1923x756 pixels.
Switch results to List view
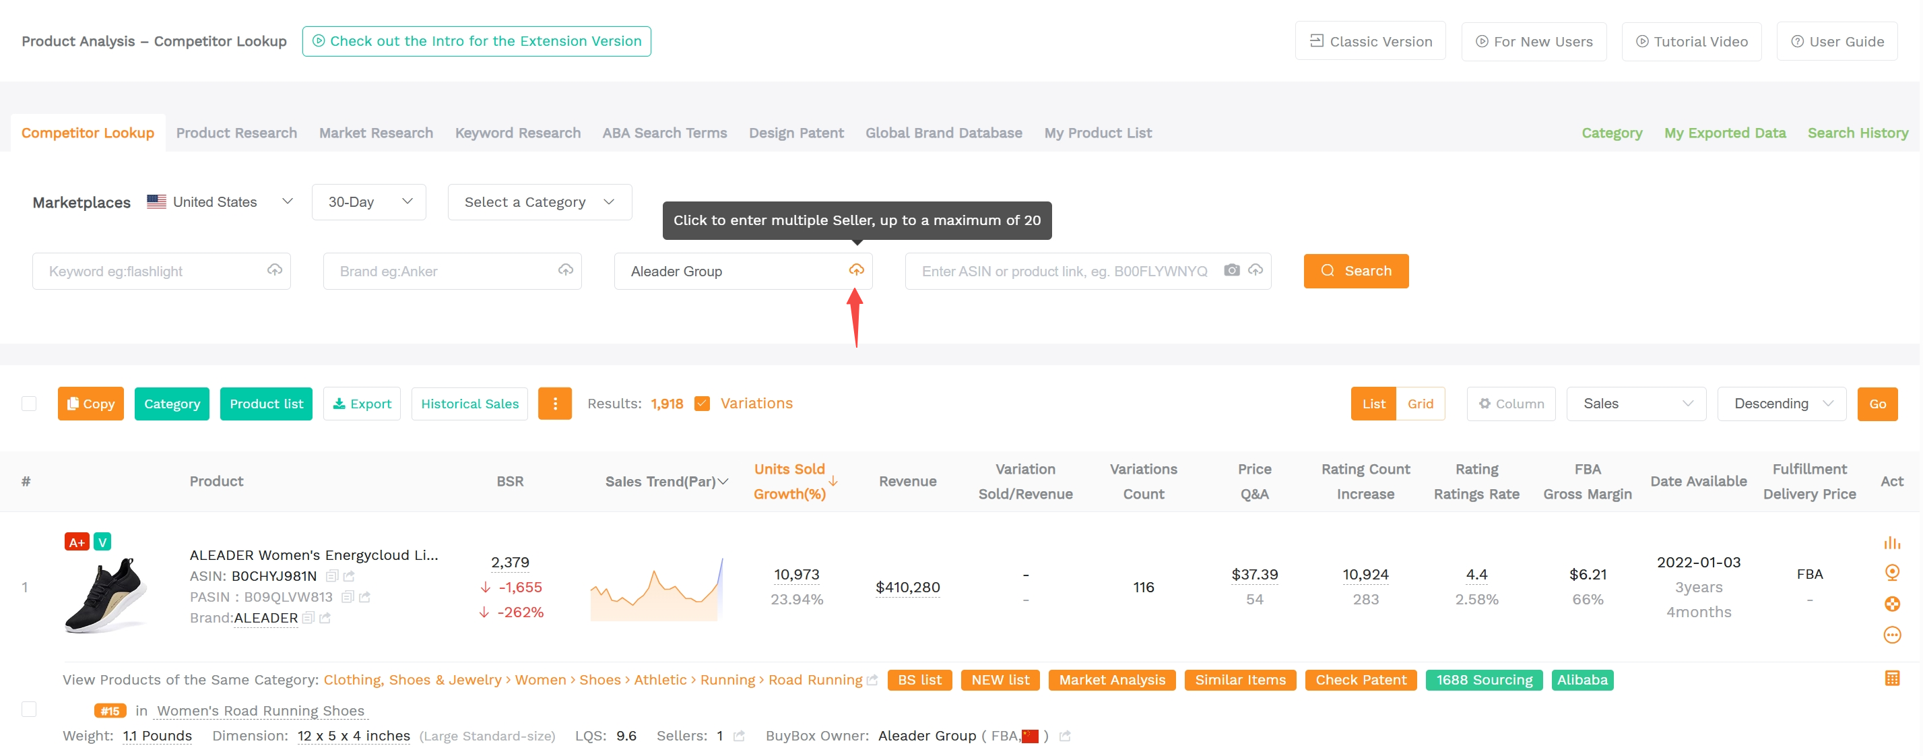[1373, 404]
